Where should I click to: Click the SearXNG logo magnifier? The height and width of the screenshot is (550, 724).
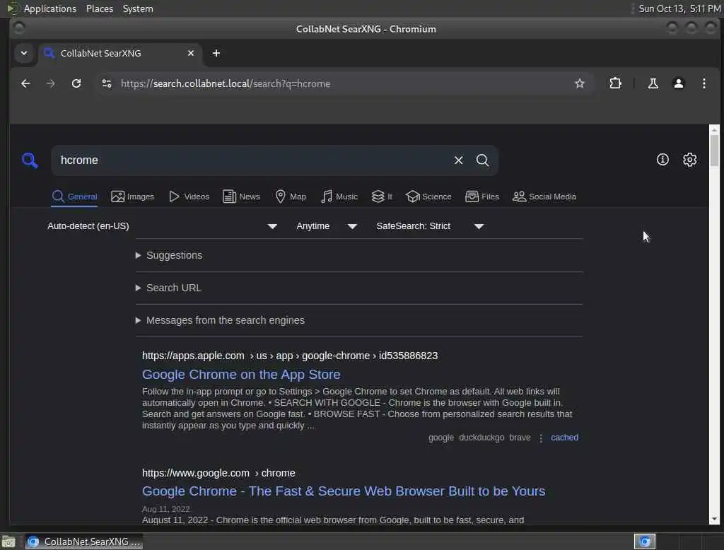pos(30,160)
